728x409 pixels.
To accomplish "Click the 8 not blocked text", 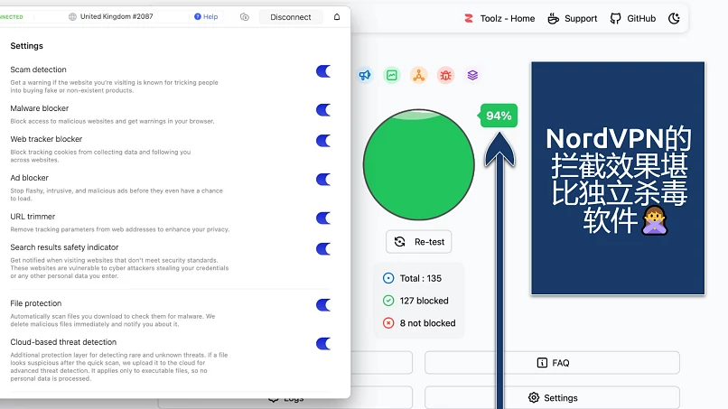I will [427, 323].
